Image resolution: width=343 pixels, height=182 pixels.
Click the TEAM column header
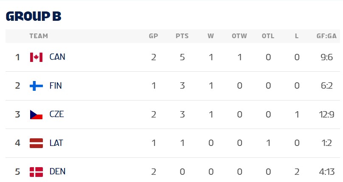point(39,36)
